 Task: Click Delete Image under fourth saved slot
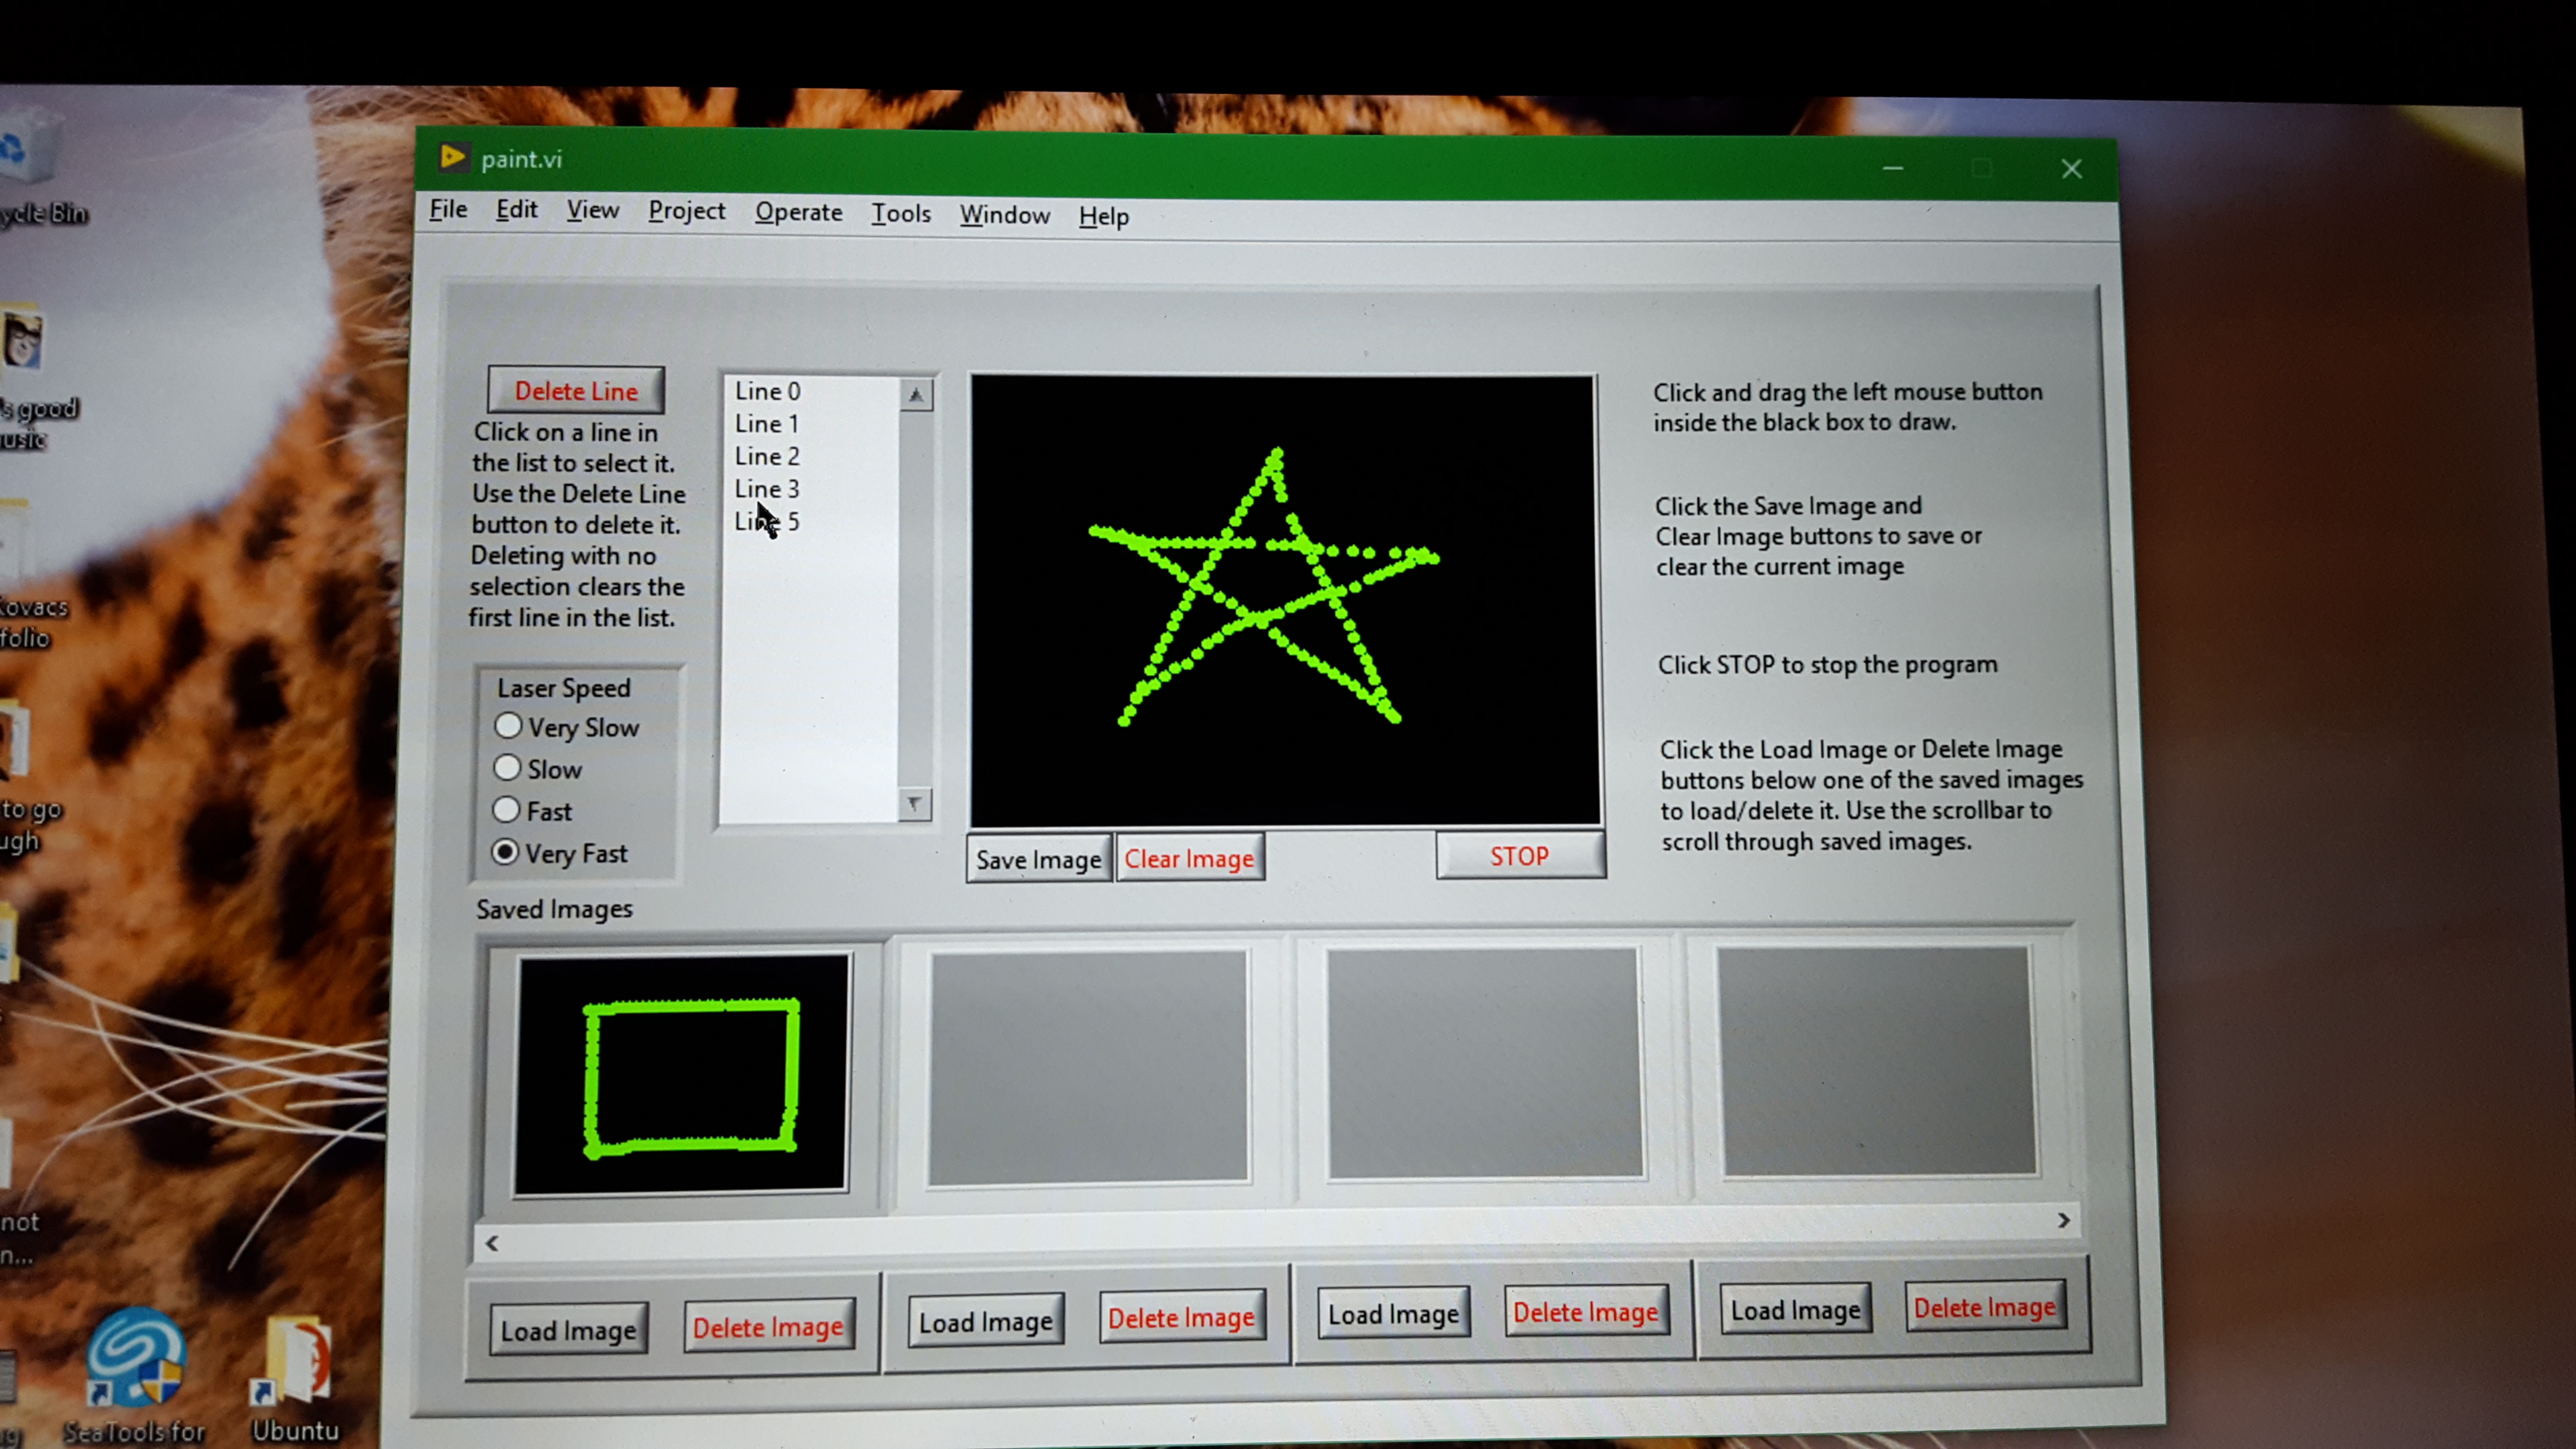pos(1985,1307)
